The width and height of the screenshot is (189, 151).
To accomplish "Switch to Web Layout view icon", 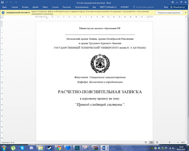I will point(157,143).
